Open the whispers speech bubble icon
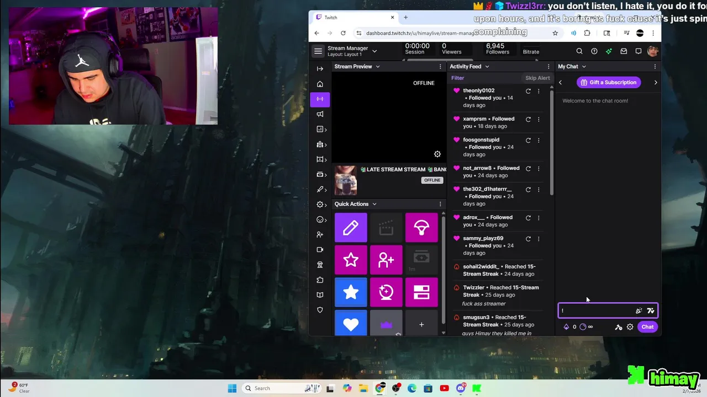The image size is (707, 397). click(639, 51)
